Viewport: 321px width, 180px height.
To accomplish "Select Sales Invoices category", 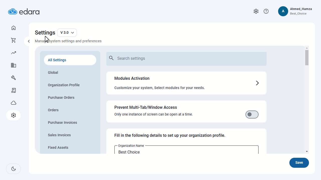I will pyautogui.click(x=59, y=135).
